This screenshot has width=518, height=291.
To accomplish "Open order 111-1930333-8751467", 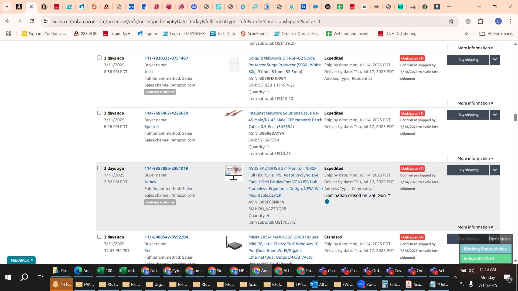I will click(166, 58).
